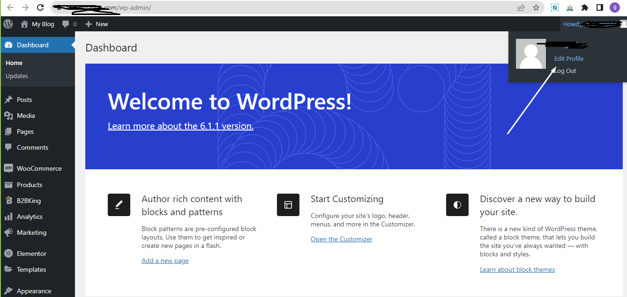Click the Welcome to WordPress! heading
Image resolution: width=627 pixels, height=297 pixels.
click(230, 101)
